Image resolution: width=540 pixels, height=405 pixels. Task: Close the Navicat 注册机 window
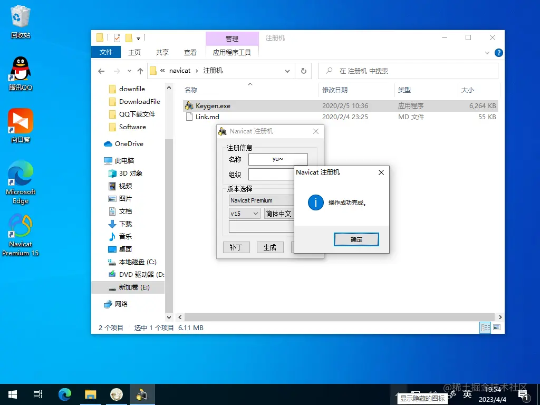(x=316, y=131)
